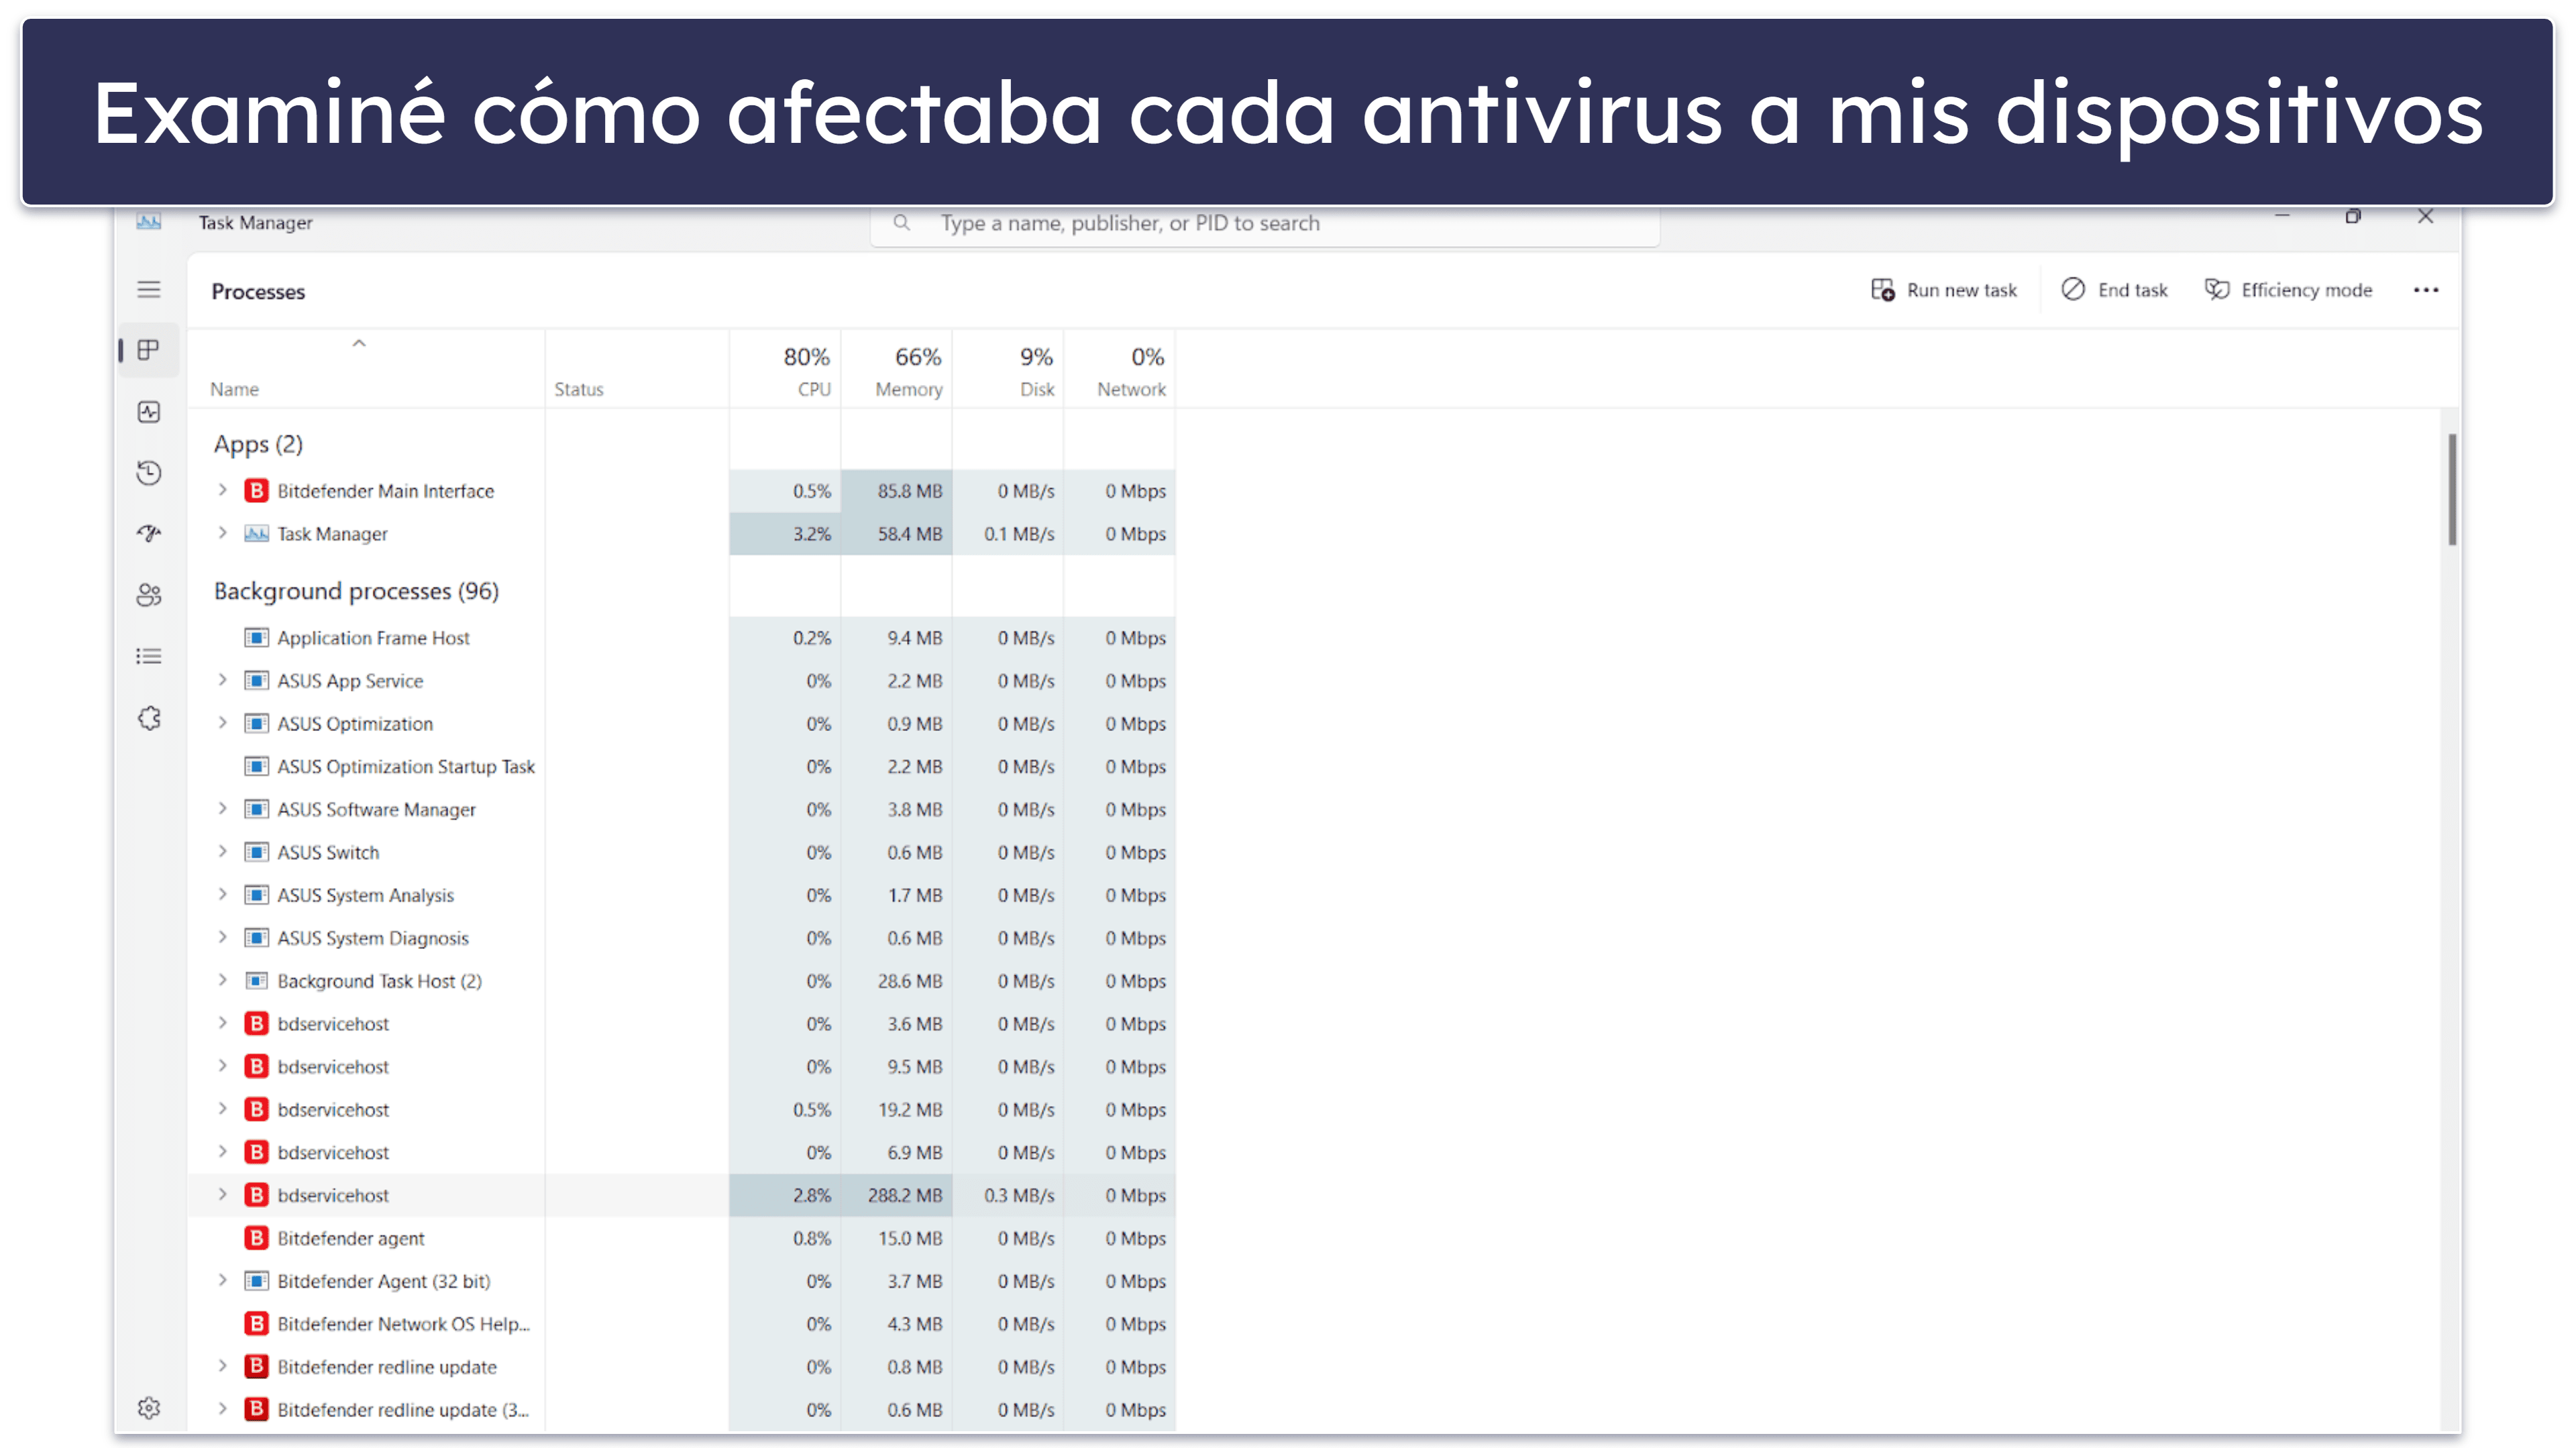Expand ASUS System Diagnosis

[x=222, y=938]
